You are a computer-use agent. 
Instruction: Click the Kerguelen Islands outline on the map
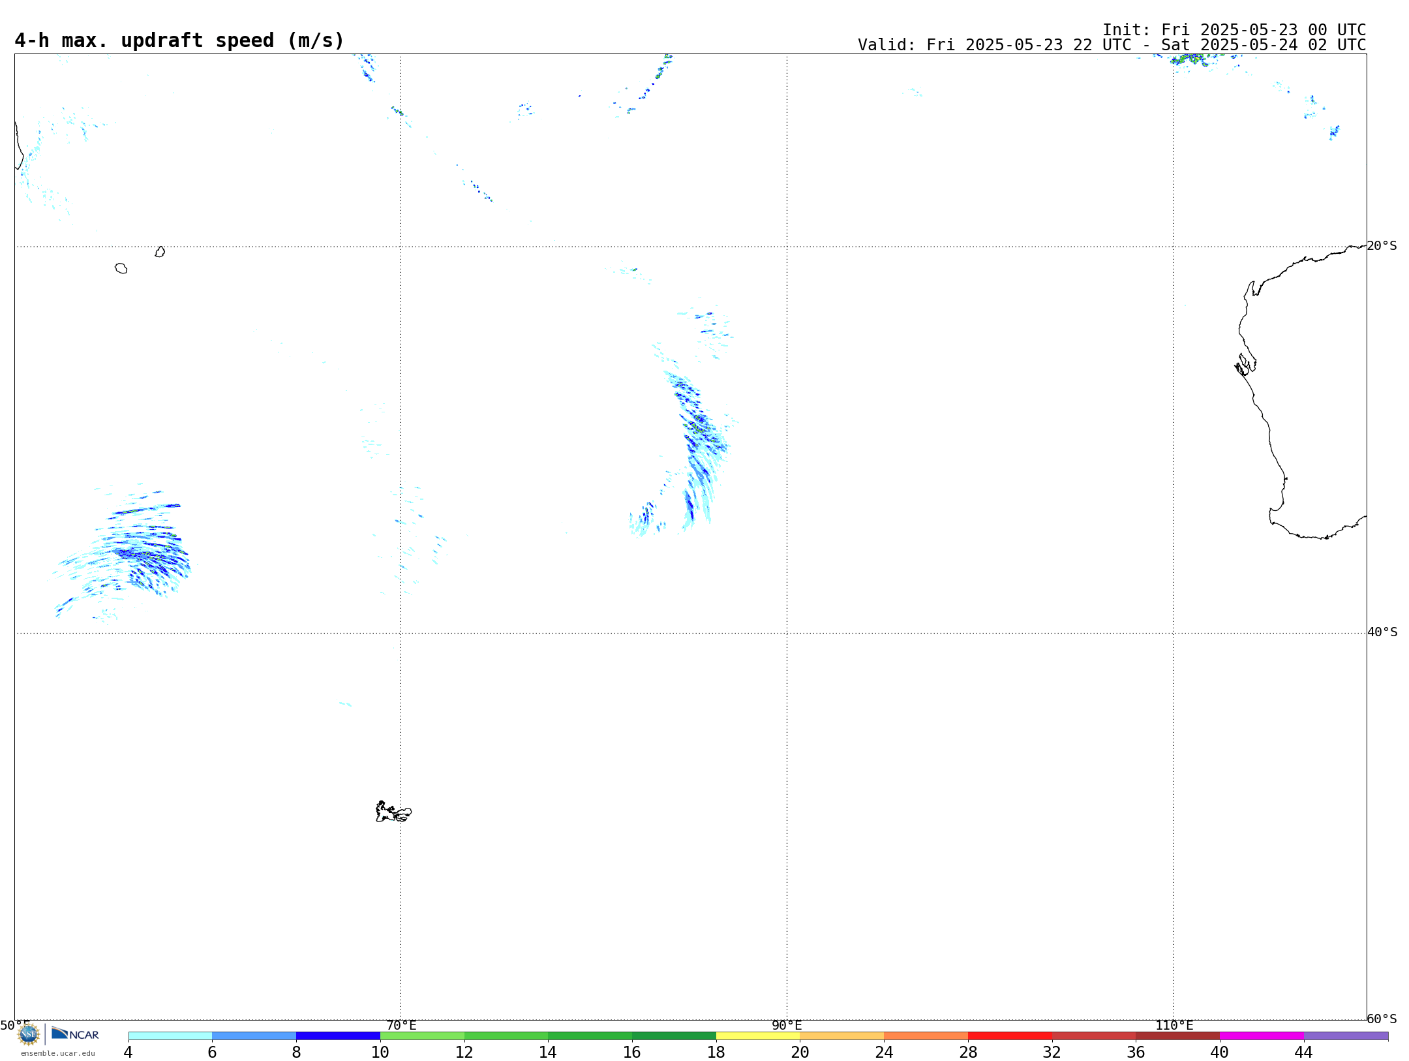[393, 812]
